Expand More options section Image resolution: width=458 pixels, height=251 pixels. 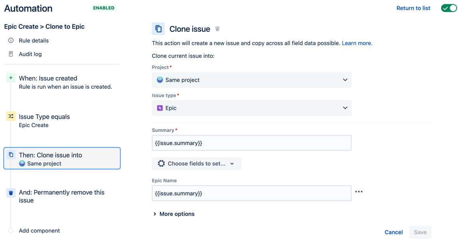173,214
